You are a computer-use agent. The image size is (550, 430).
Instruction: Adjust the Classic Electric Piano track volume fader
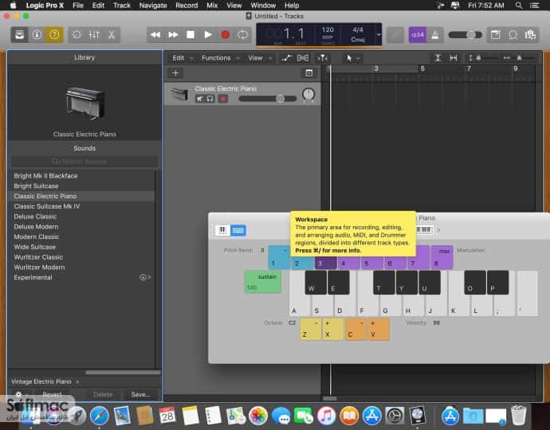pyautogui.click(x=268, y=99)
